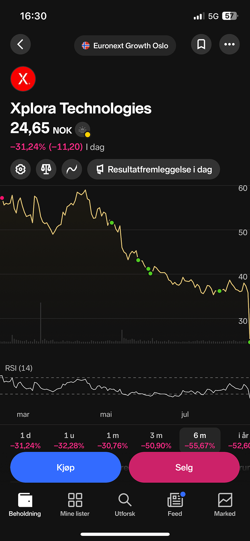This screenshot has width=250, height=541.
Task: Tap the green marker near price 52
Action: tap(112, 223)
